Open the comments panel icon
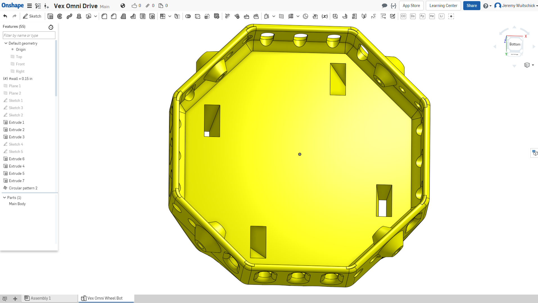This screenshot has width=538, height=303. pos(384,6)
